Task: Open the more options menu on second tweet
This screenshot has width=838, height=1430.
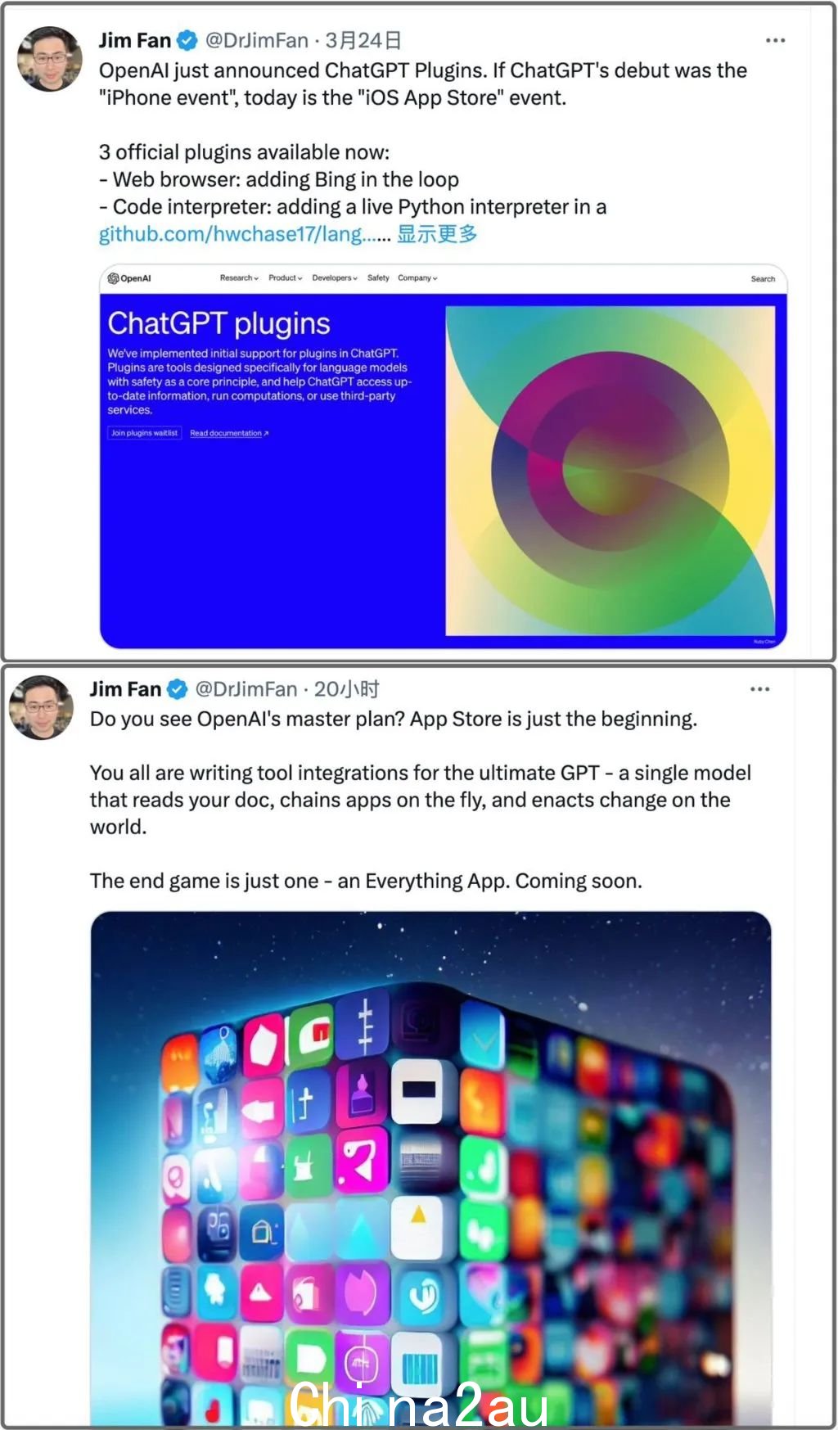Action: (759, 689)
